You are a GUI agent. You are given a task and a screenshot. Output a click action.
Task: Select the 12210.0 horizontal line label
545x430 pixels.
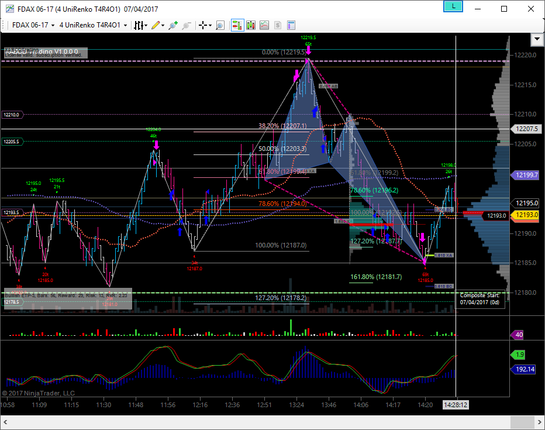pos(12,115)
